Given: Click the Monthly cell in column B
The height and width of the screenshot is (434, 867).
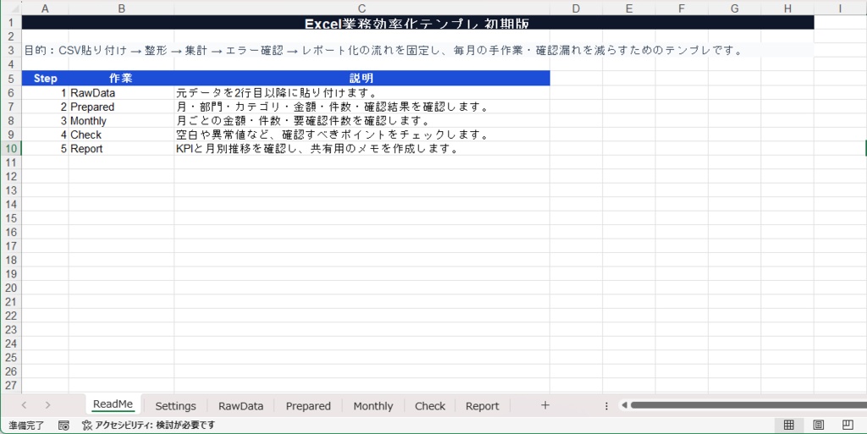Looking at the screenshot, I should click(121, 120).
